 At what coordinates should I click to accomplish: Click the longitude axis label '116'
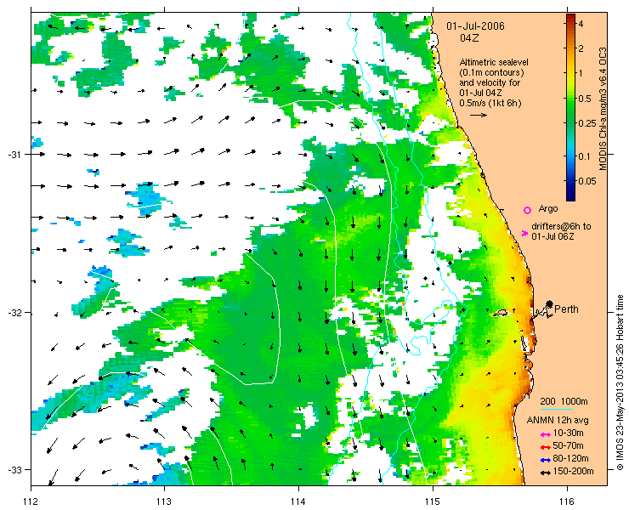pos(567,501)
